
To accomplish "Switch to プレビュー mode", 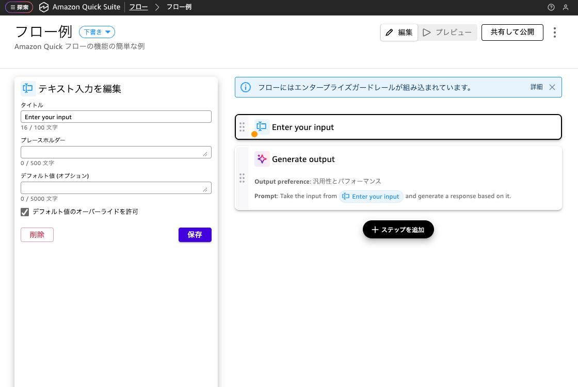I will [447, 33].
